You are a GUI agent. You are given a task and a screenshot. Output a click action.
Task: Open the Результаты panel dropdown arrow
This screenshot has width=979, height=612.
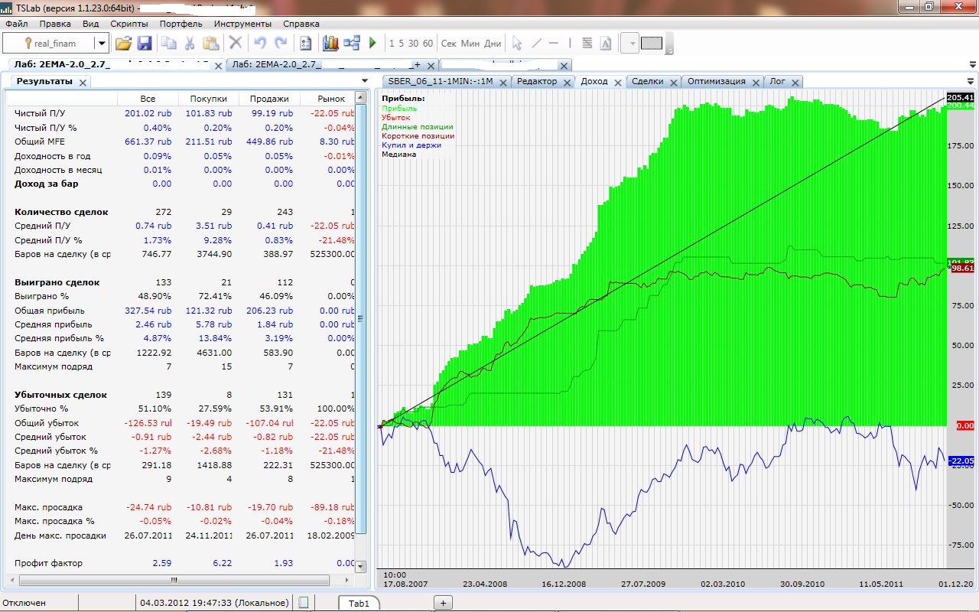pos(365,81)
